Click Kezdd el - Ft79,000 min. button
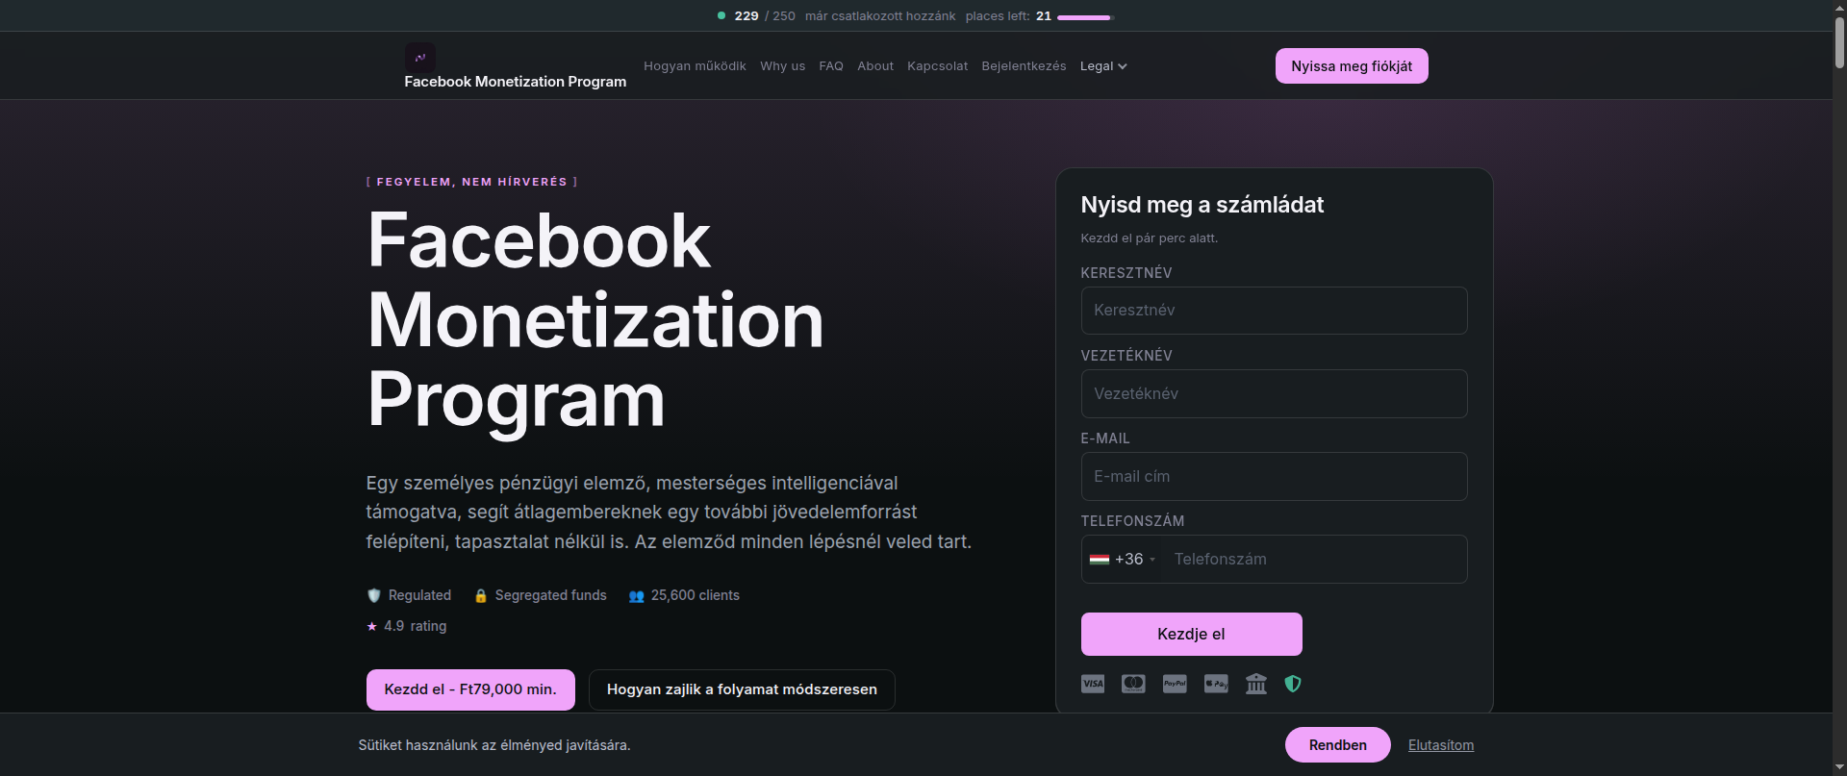Image resolution: width=1847 pixels, height=776 pixels. click(470, 689)
